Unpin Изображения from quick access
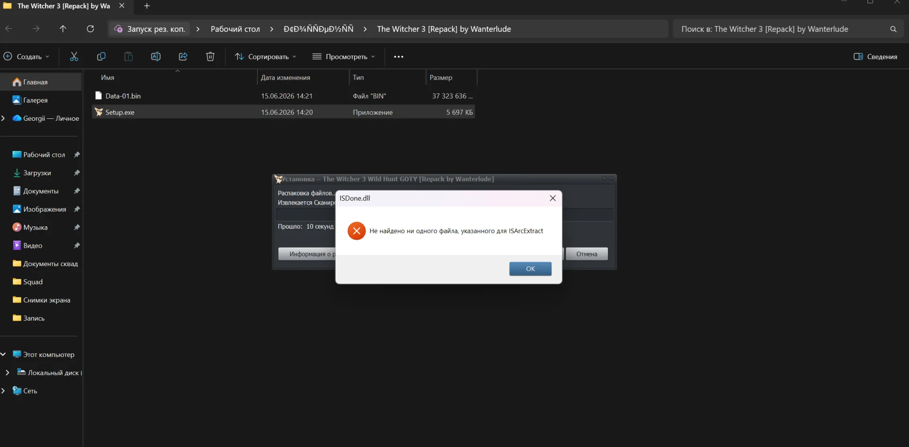This screenshot has height=447, width=909. 77,209
